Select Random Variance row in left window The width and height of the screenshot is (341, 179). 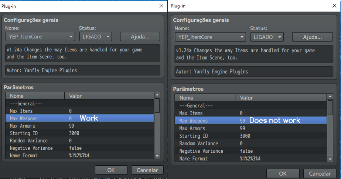pyautogui.click(x=80, y=141)
